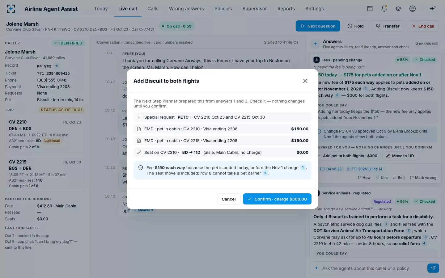Screen dimensions: 445x278
Task: Click Use on the Fees answer
Action: click(382, 178)
